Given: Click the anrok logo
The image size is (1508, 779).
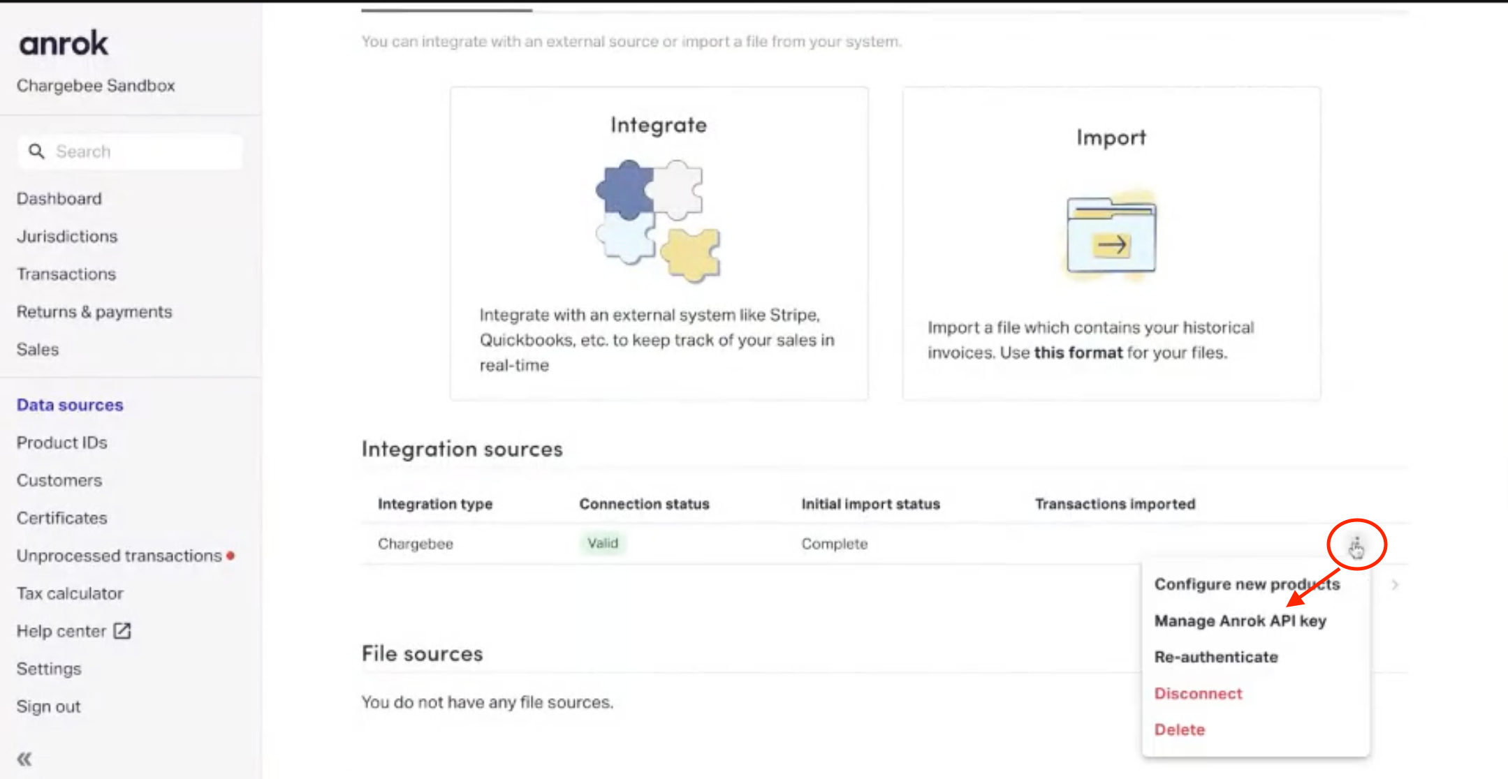Looking at the screenshot, I should (x=63, y=44).
